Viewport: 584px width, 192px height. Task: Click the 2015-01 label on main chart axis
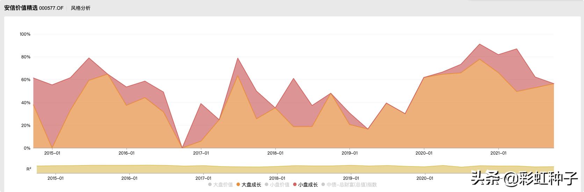[x=52, y=153]
